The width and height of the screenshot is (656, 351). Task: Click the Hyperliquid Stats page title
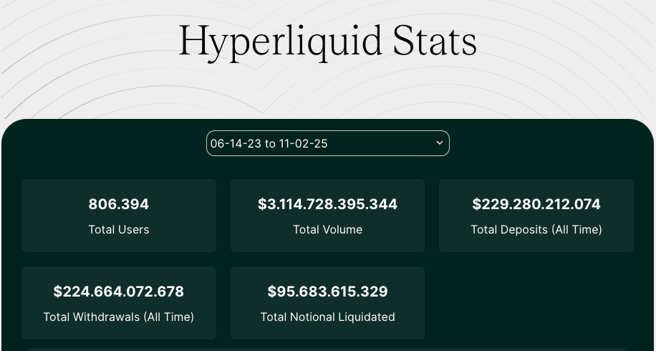pos(327,41)
